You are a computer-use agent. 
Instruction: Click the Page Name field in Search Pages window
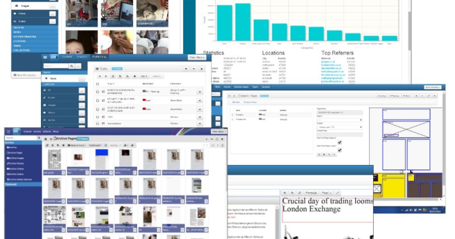pyautogui.click(x=339, y=113)
